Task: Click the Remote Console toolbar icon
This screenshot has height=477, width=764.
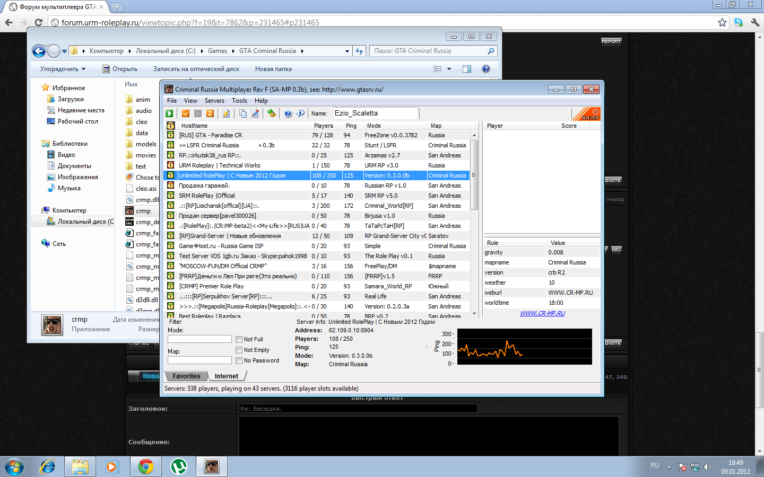Action: [272, 113]
